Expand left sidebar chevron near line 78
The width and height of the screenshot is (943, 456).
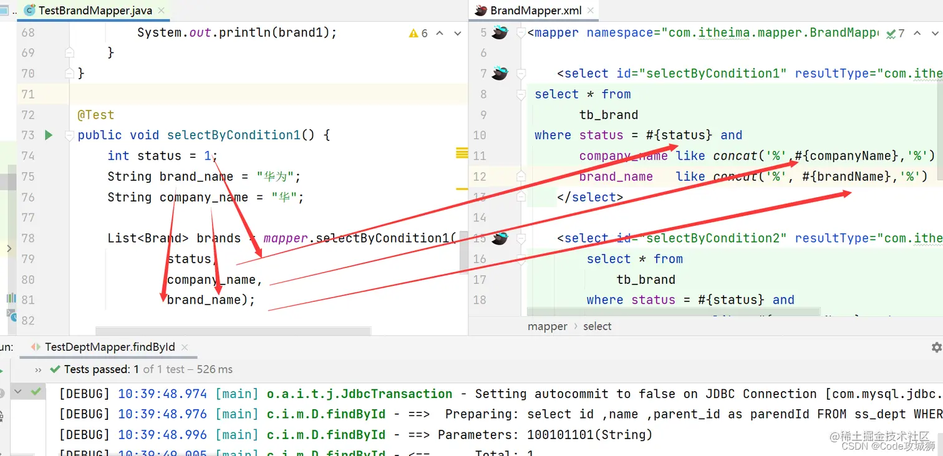pos(8,248)
